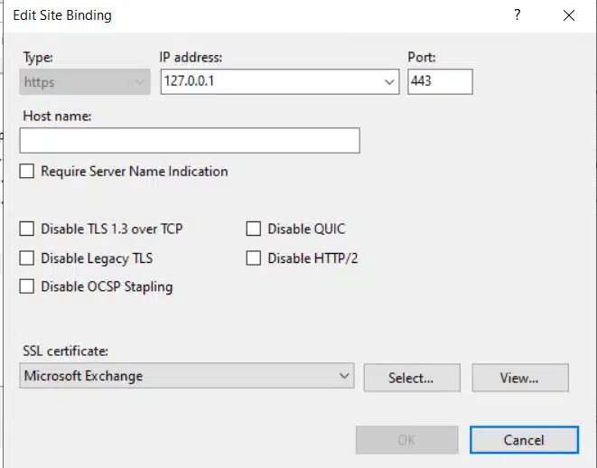This screenshot has width=597, height=468.
Task: Click the OK button
Action: [406, 440]
